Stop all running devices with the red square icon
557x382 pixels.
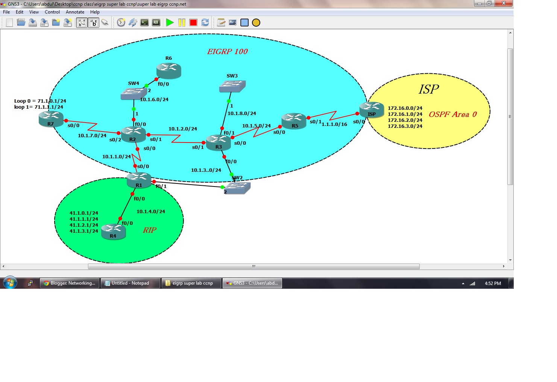pyautogui.click(x=193, y=23)
